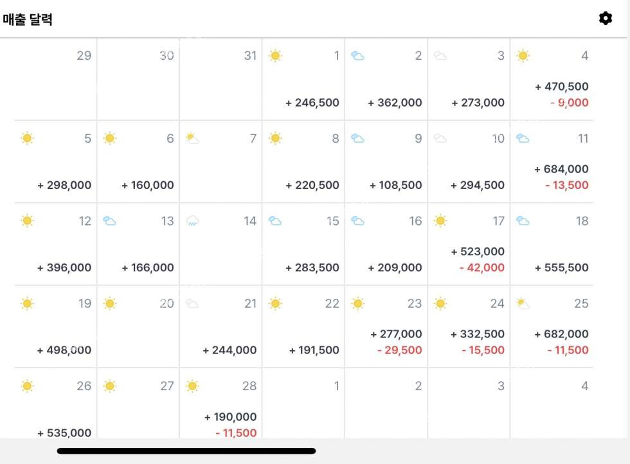Click the sun icon on day 28
630x464 pixels.
tap(192, 386)
